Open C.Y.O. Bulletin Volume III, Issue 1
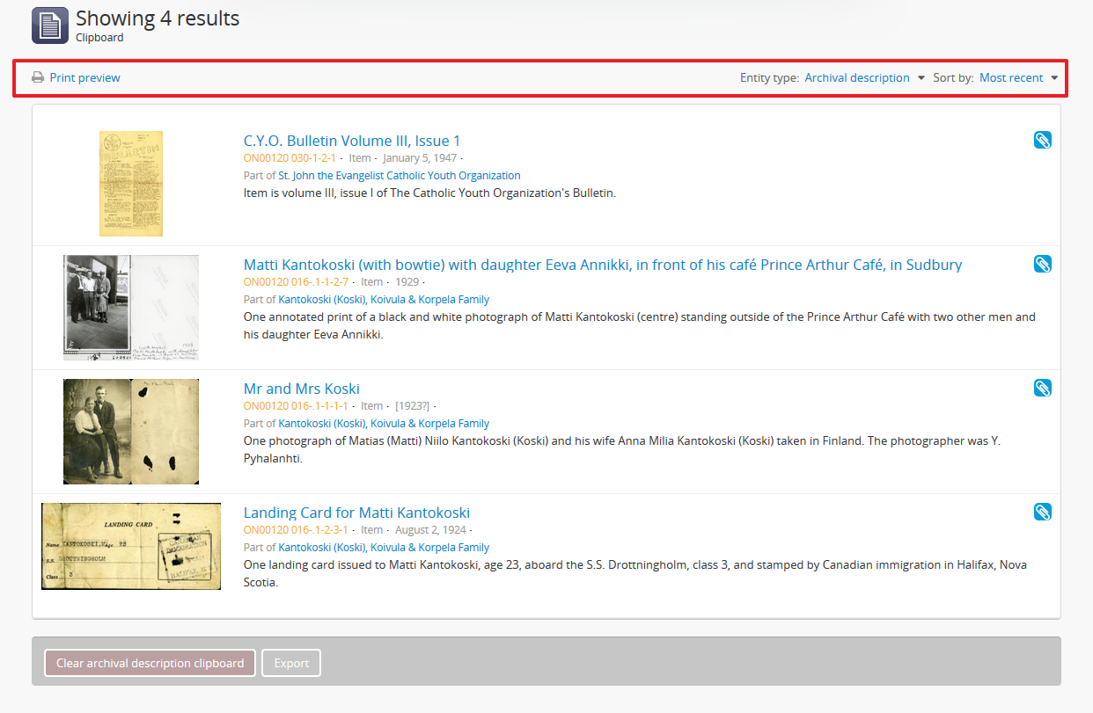This screenshot has height=713, width=1093. pyautogui.click(x=351, y=141)
